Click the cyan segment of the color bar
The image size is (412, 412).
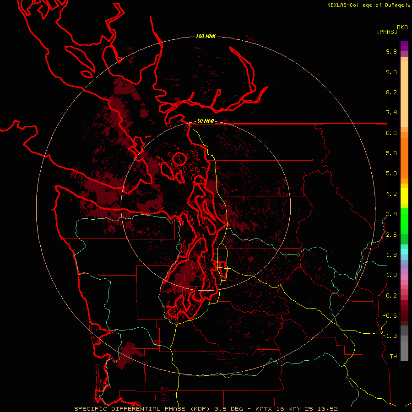pos(404,252)
